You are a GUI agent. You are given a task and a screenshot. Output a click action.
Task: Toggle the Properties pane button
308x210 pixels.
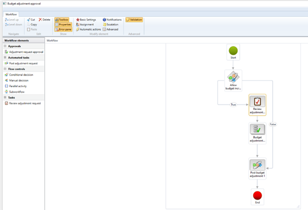point(62,24)
